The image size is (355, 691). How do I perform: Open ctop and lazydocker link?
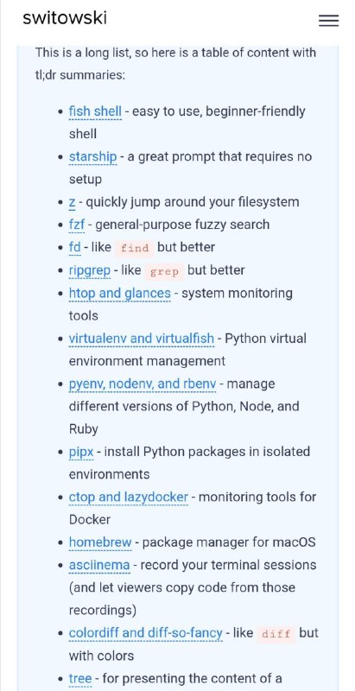[129, 498]
